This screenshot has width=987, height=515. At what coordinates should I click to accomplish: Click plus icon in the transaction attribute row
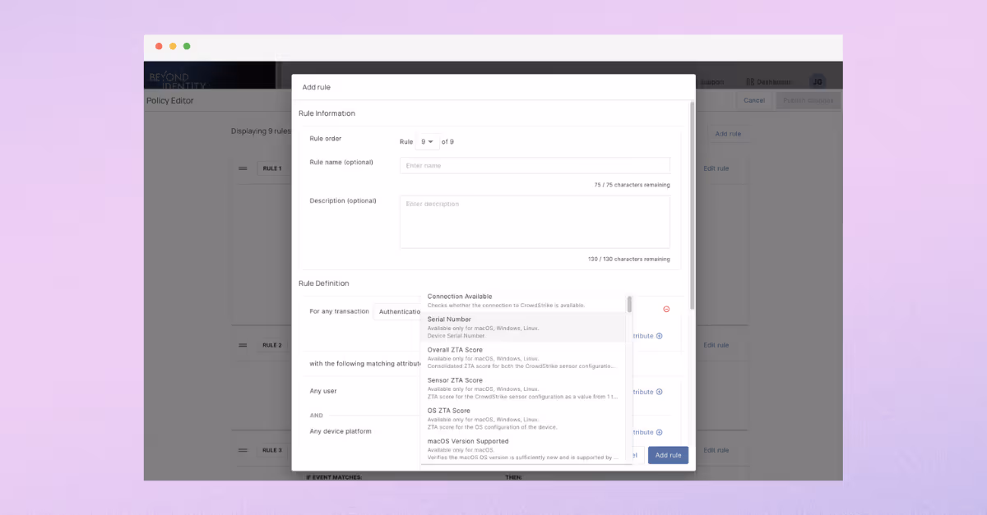click(659, 336)
